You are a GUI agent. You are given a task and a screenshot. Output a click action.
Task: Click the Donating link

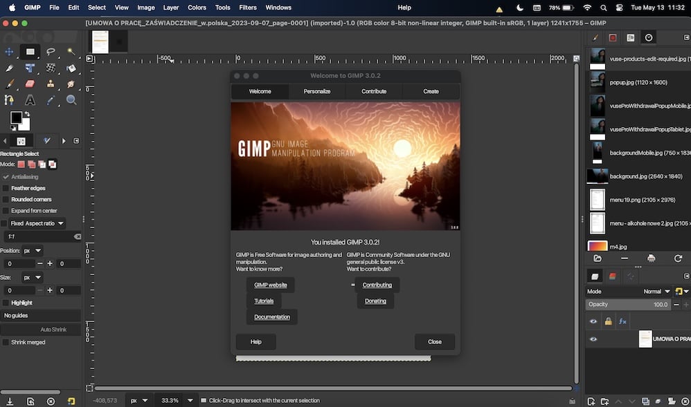[375, 301]
